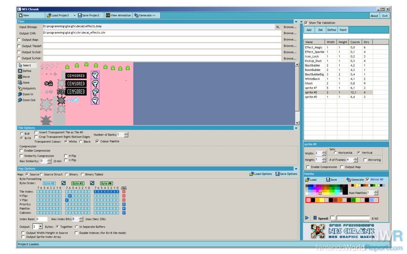This screenshot has width=407, height=254.
Task: Select the 8x16 tile size radio
Action: [x=21, y=138]
